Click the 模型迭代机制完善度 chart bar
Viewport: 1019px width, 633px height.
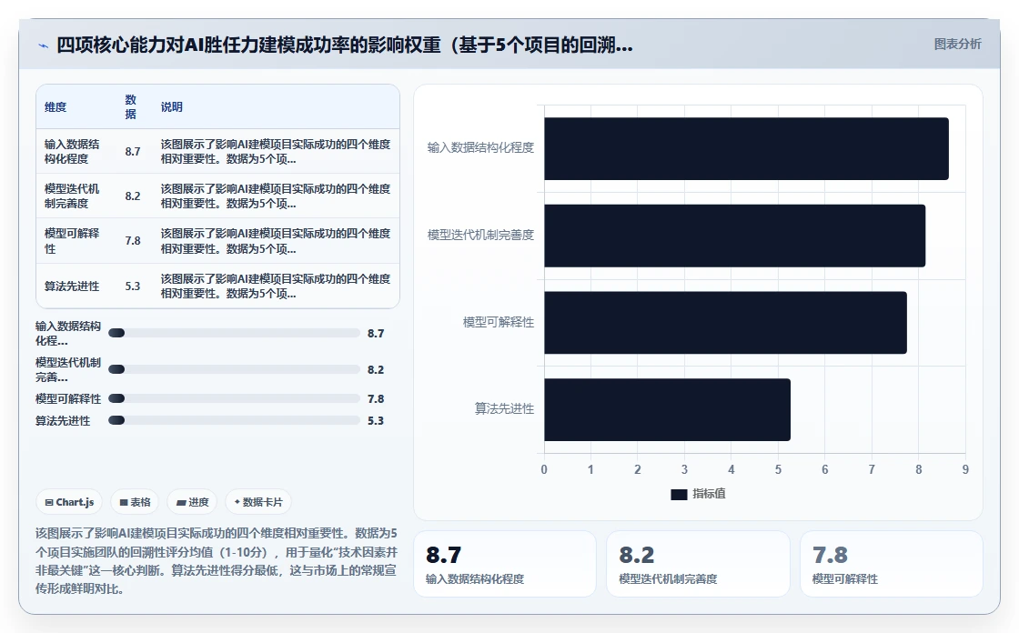(x=734, y=236)
